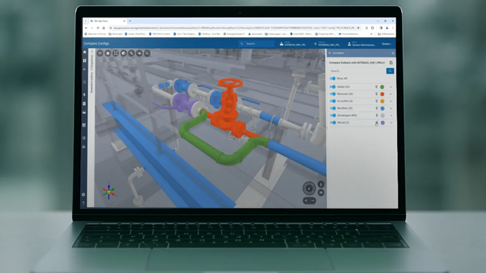Image resolution: width=486 pixels, height=273 pixels.
Task: Toggle off the Added items switch
Action: [333, 87]
